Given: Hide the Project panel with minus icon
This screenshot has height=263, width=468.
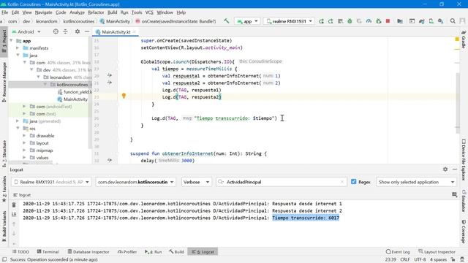Looking at the screenshot, I should coord(87,31).
